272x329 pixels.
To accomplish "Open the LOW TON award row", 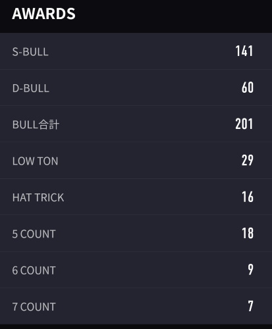I will tap(136, 161).
